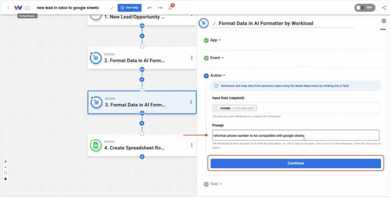This screenshot has height=198, width=390.
Task: Click the Google Sheets icon on step 4
Action: (x=96, y=145)
